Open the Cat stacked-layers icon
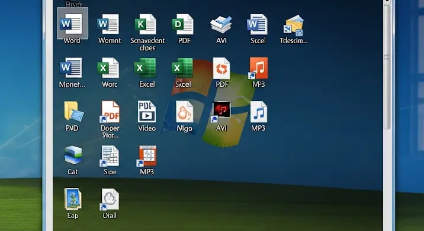 coord(73,155)
